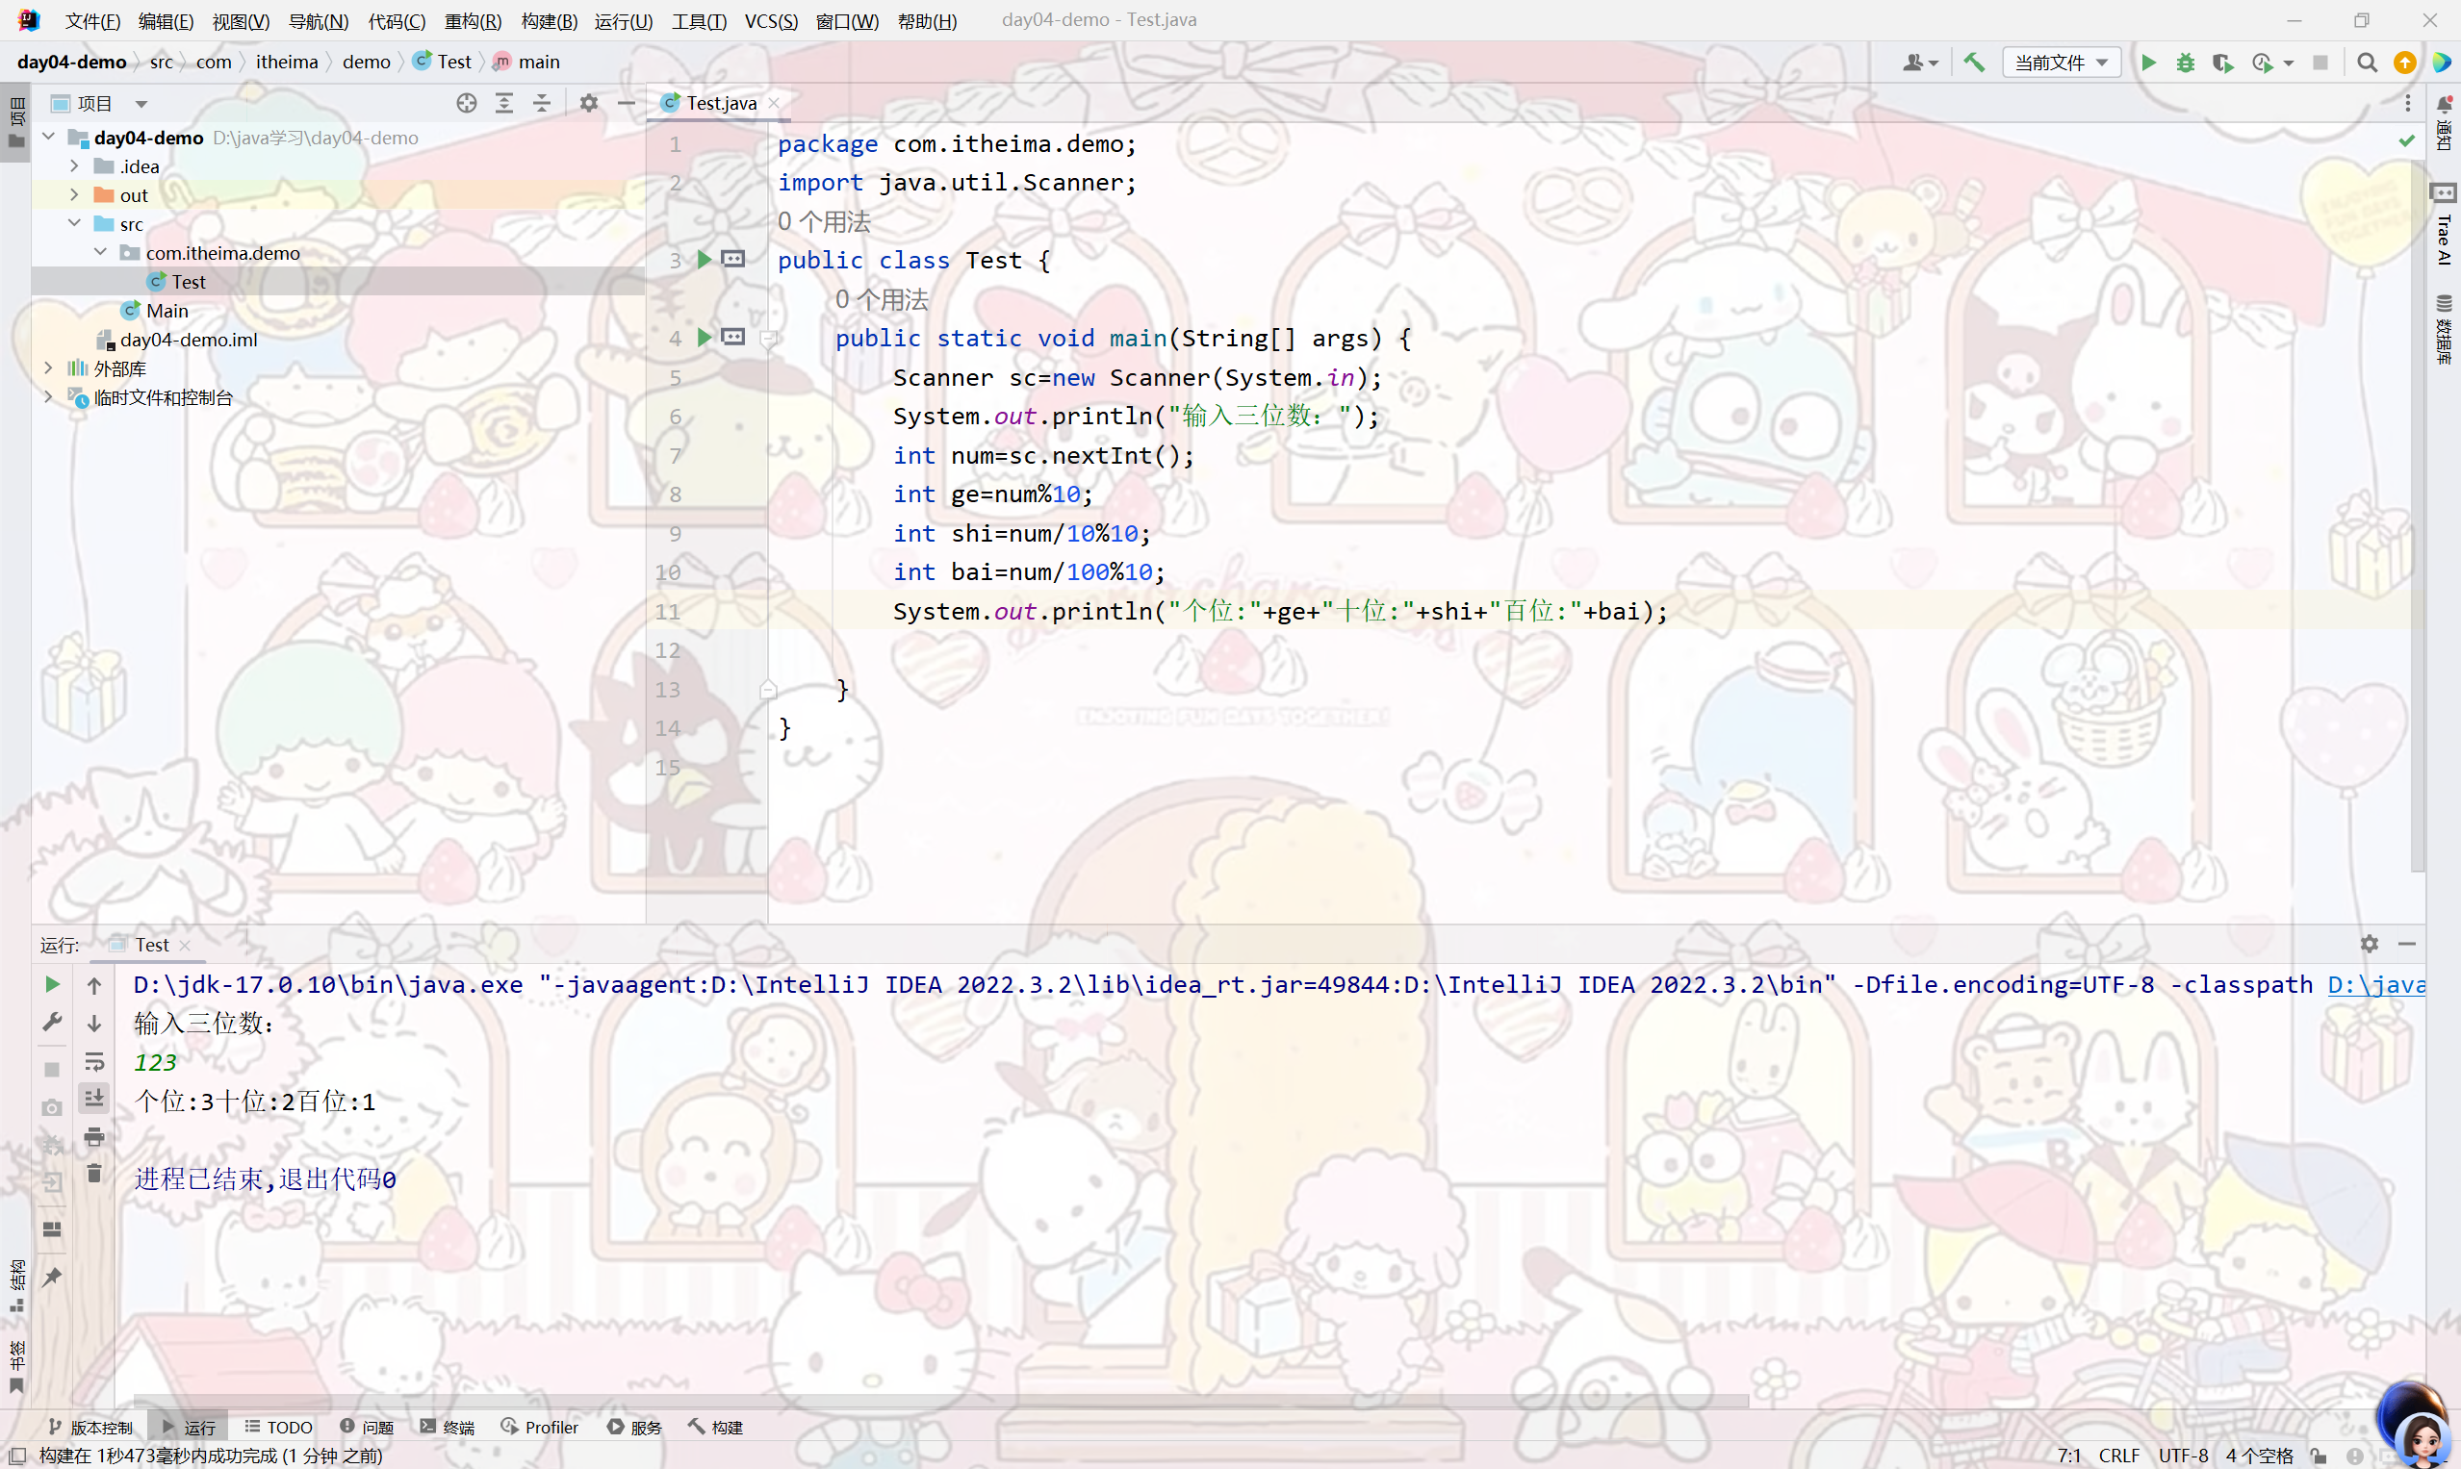
Task: Open project panel settings gear
Action: click(x=589, y=103)
